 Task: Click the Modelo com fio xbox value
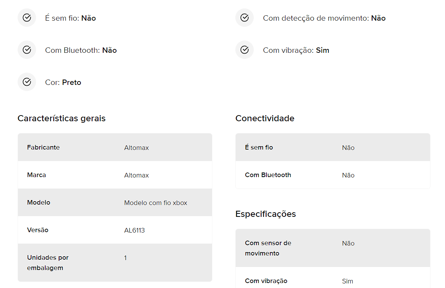click(156, 203)
